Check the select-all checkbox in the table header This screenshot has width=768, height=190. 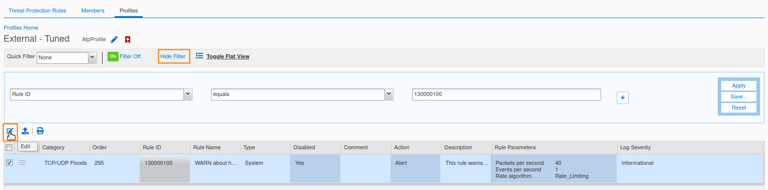(x=9, y=147)
